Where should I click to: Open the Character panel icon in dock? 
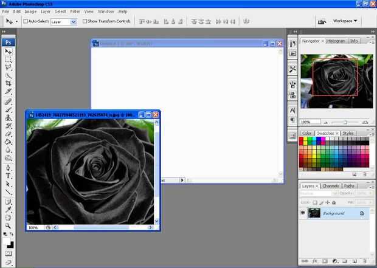coord(292,111)
